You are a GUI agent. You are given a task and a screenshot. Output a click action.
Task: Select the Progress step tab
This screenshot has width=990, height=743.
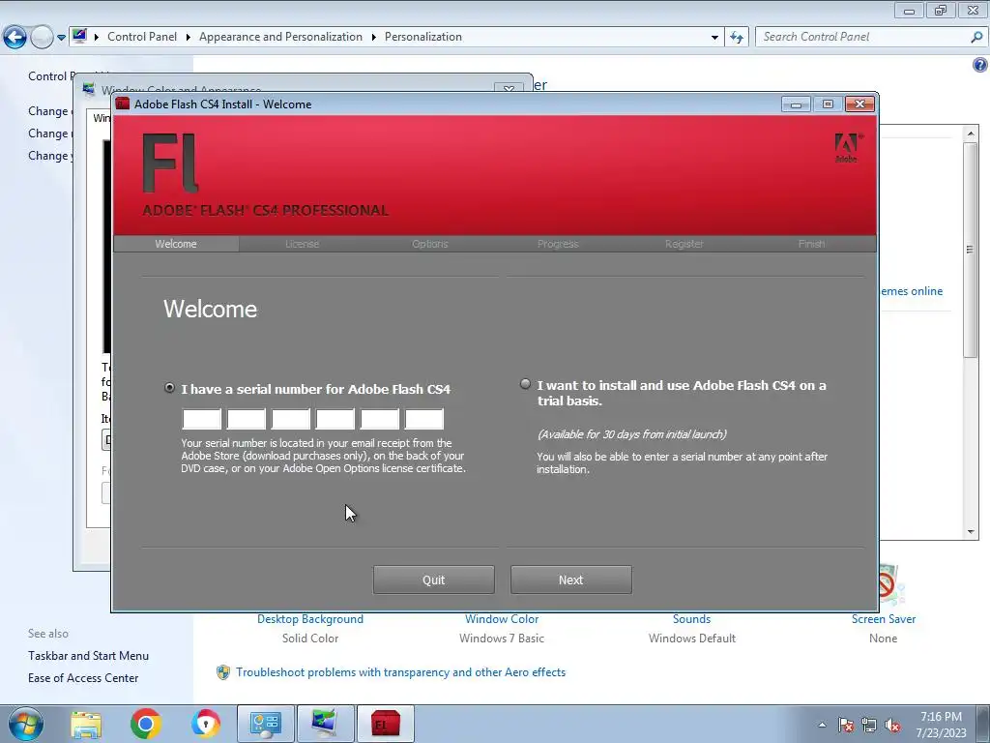[x=558, y=244]
